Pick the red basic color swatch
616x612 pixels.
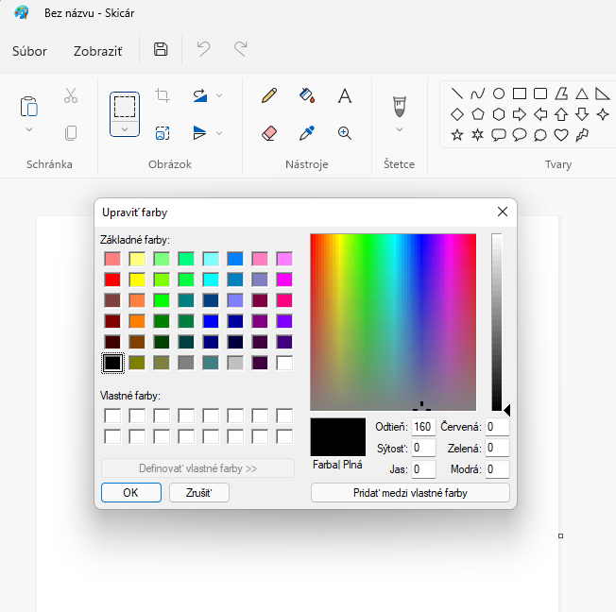(112, 280)
